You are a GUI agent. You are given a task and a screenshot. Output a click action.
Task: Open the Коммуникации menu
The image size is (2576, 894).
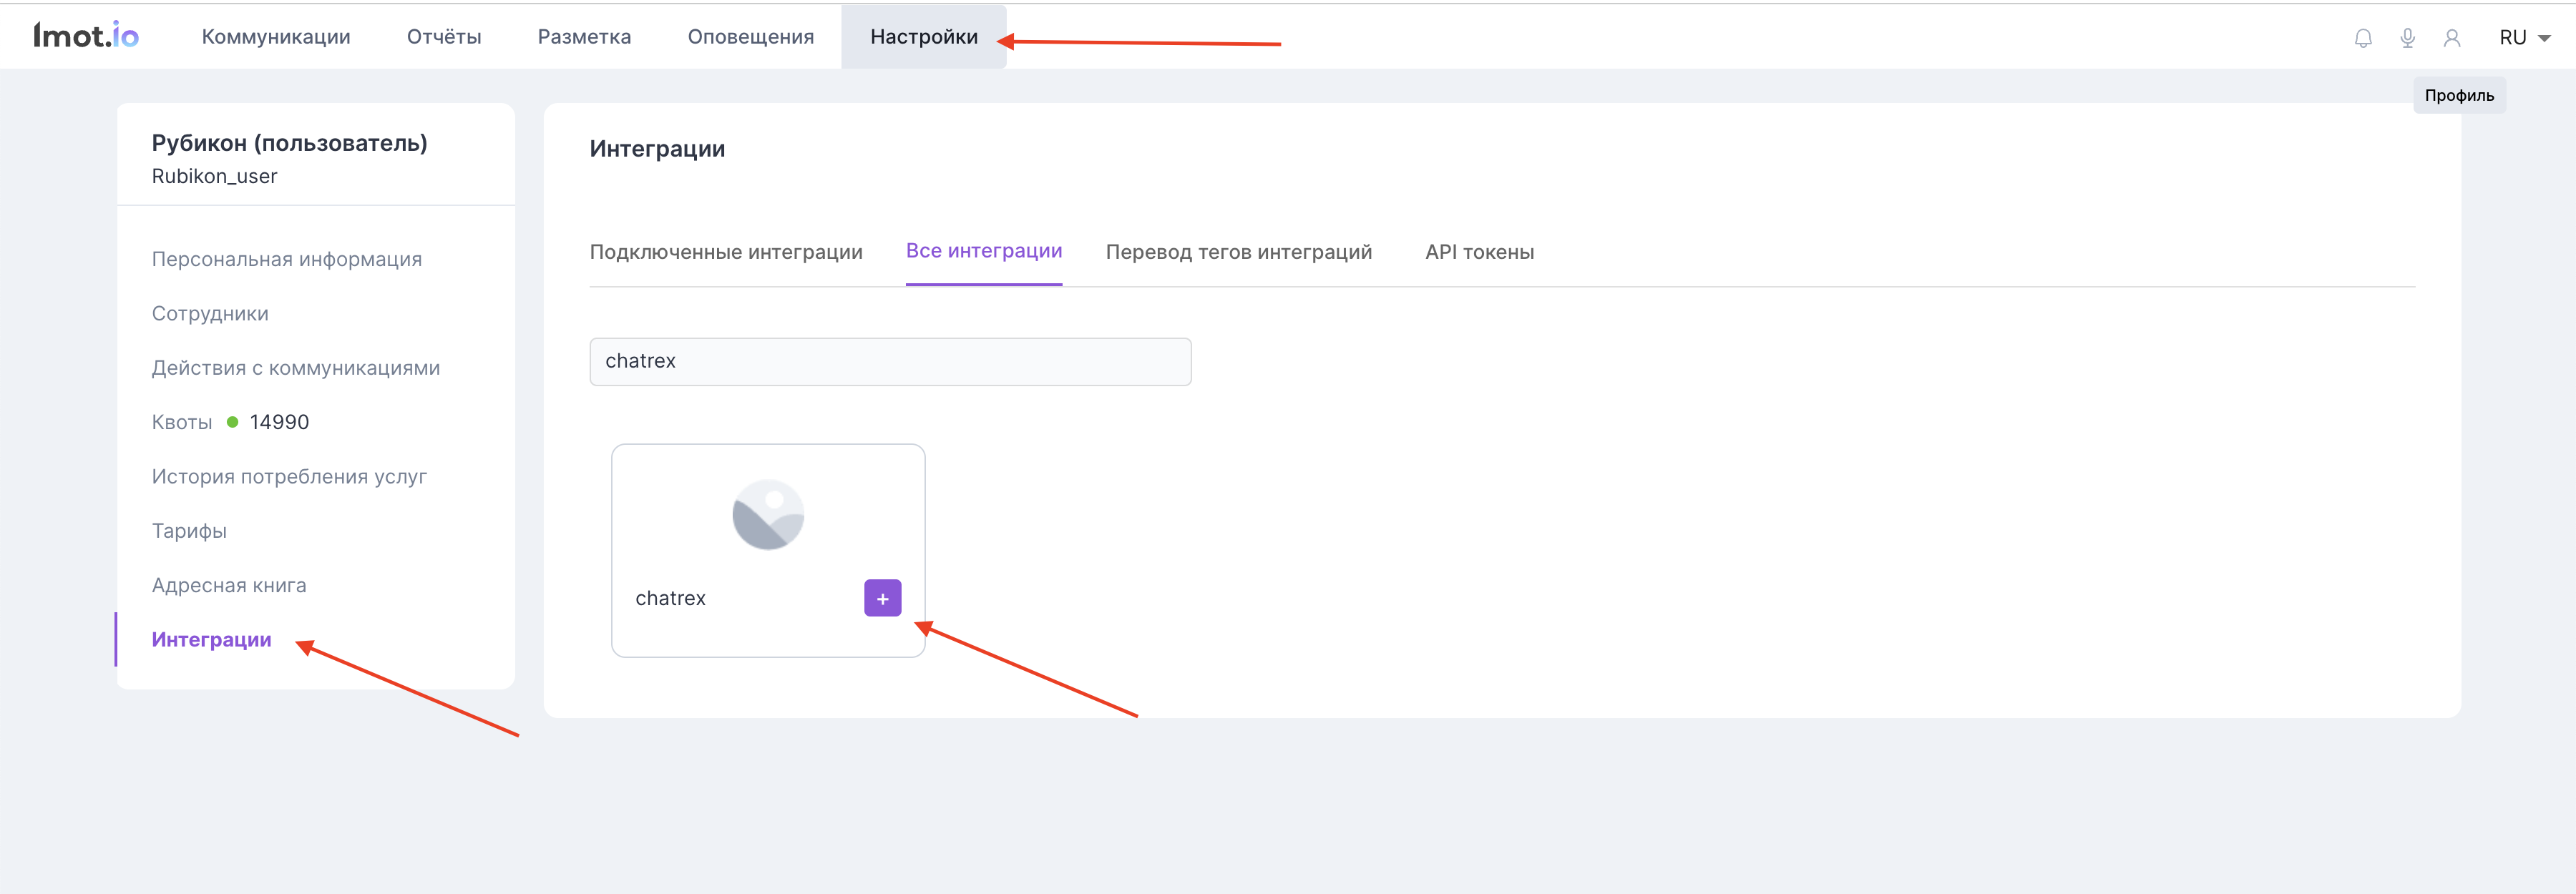point(276,37)
